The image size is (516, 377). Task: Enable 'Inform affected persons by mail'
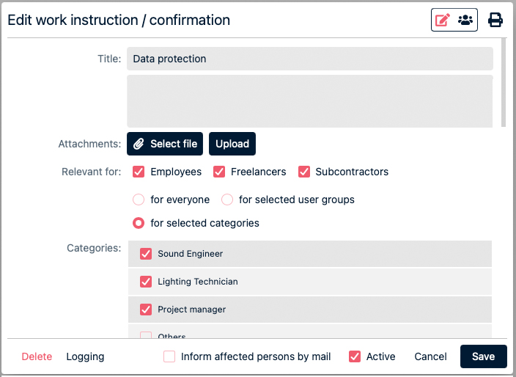[x=169, y=356]
